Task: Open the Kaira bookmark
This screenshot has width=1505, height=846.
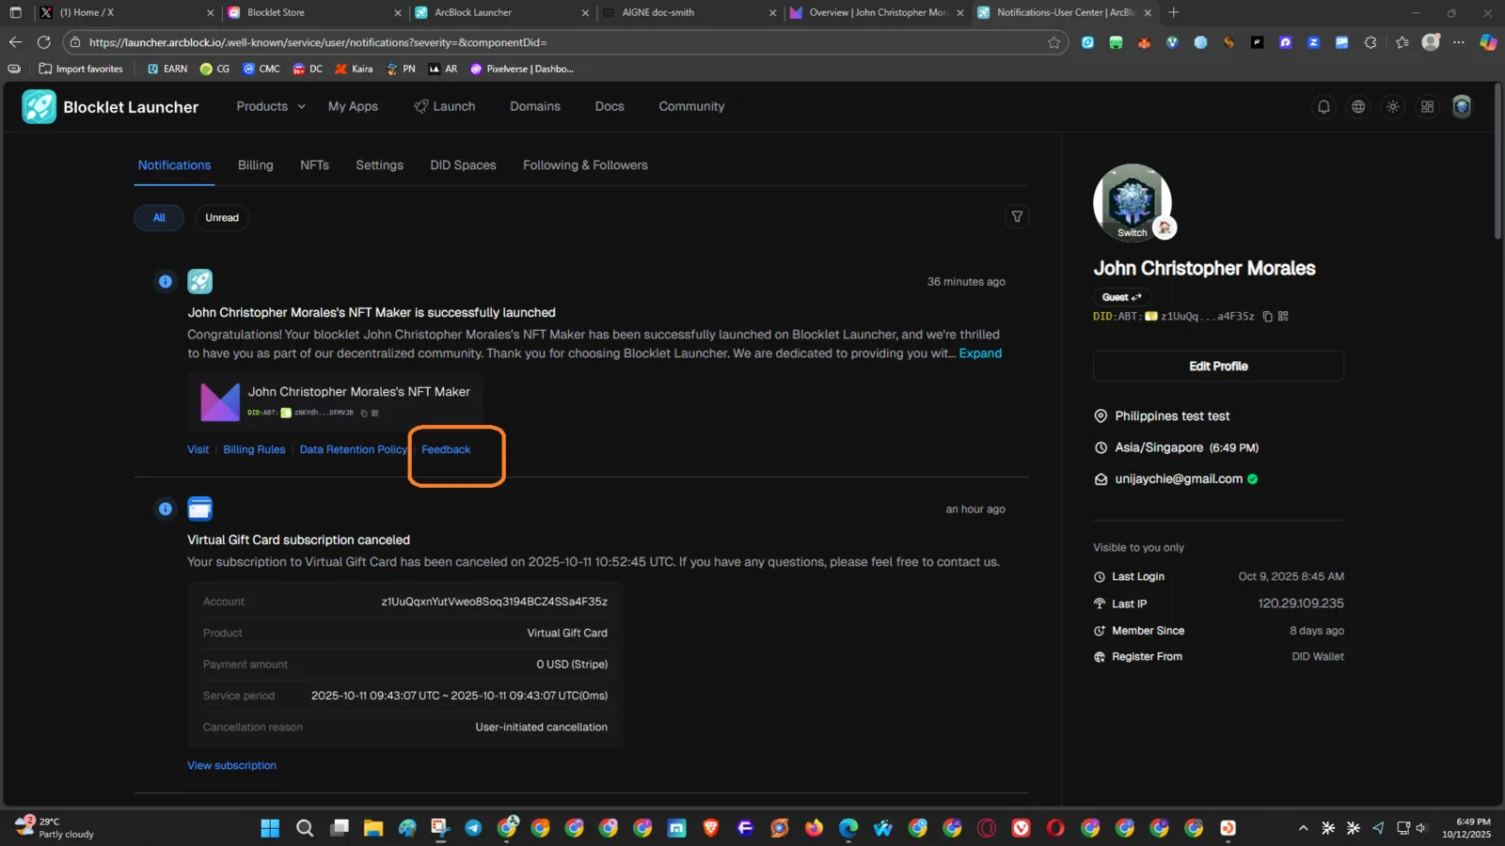Action: click(354, 69)
